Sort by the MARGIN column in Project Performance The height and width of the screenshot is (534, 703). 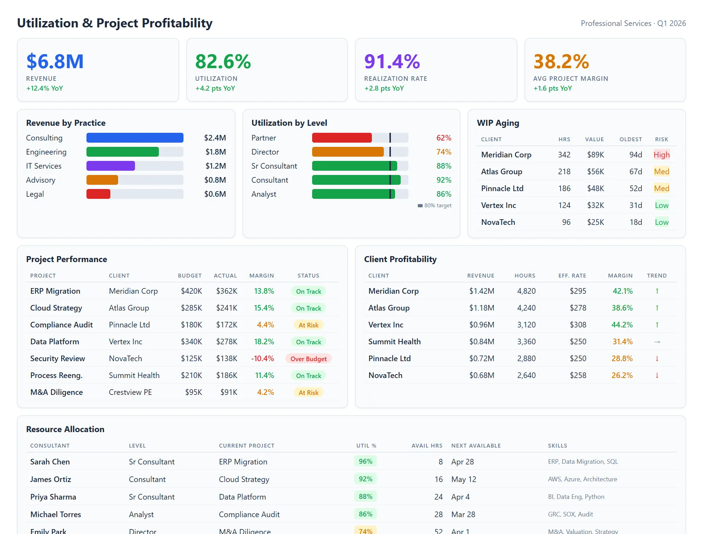coord(261,276)
